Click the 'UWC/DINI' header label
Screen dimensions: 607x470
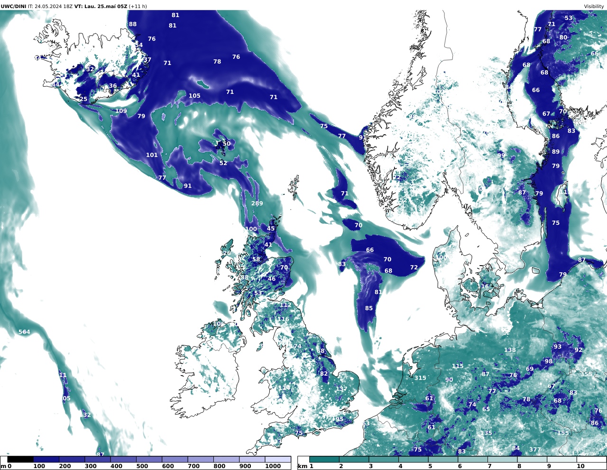click(13, 6)
